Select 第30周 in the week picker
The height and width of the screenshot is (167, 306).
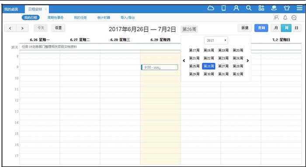(209, 74)
